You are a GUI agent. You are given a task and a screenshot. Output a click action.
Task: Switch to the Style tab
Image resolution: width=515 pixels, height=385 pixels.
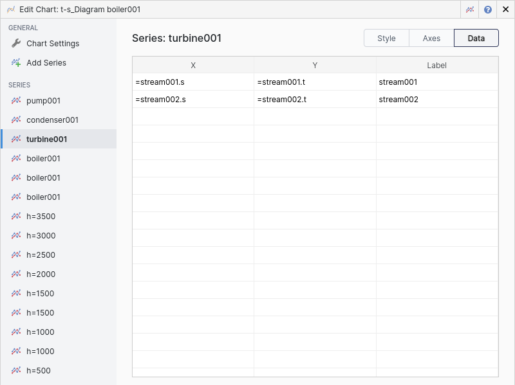click(x=386, y=39)
